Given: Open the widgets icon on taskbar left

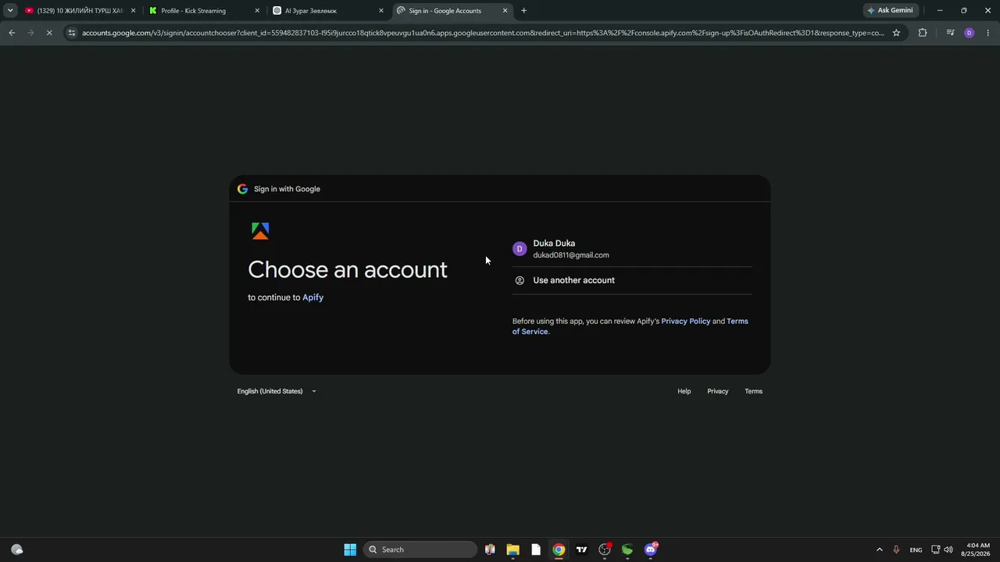Looking at the screenshot, I should tap(17, 550).
